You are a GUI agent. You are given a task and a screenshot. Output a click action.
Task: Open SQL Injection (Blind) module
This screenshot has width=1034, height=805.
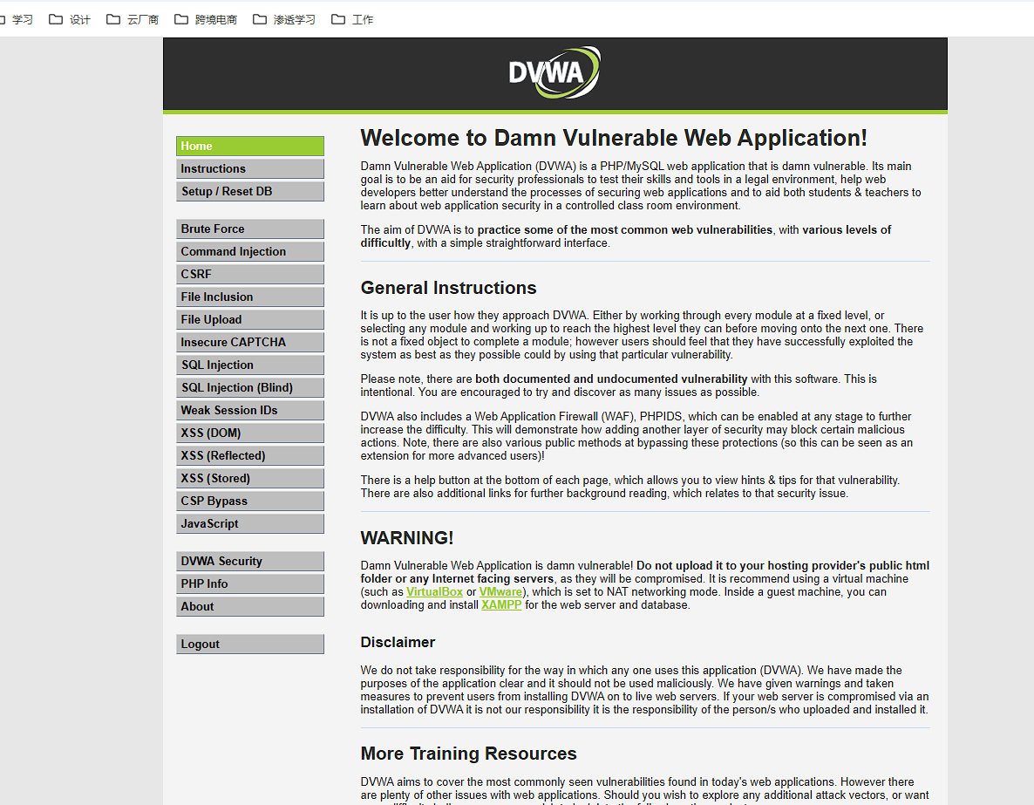click(x=249, y=388)
